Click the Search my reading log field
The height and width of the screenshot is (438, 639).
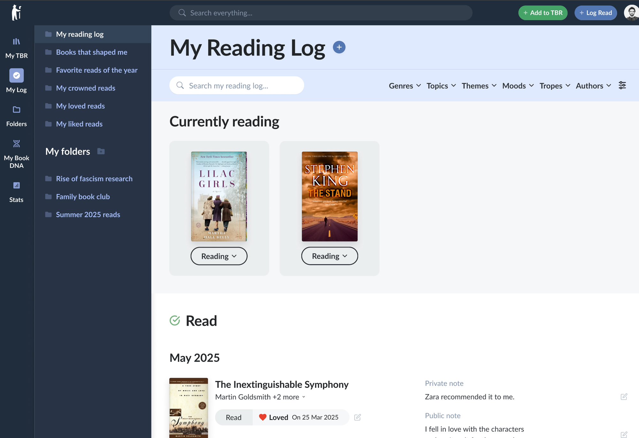236,85
